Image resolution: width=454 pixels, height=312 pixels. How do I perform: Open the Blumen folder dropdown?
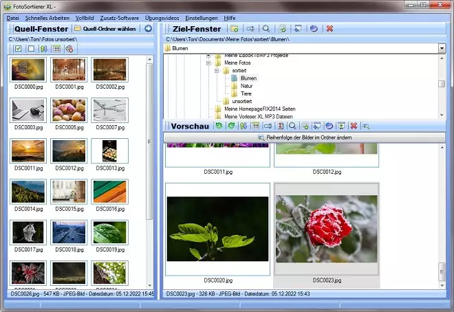pyautogui.click(x=441, y=49)
